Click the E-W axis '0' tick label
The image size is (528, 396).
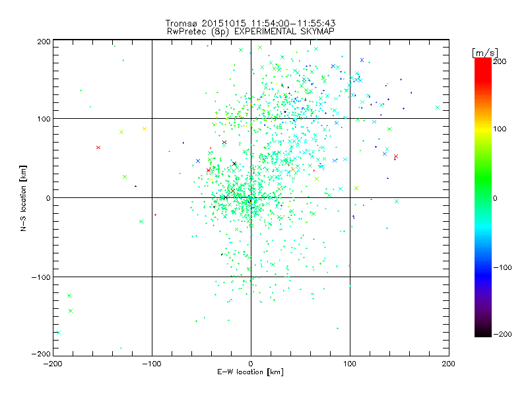pyautogui.click(x=251, y=364)
